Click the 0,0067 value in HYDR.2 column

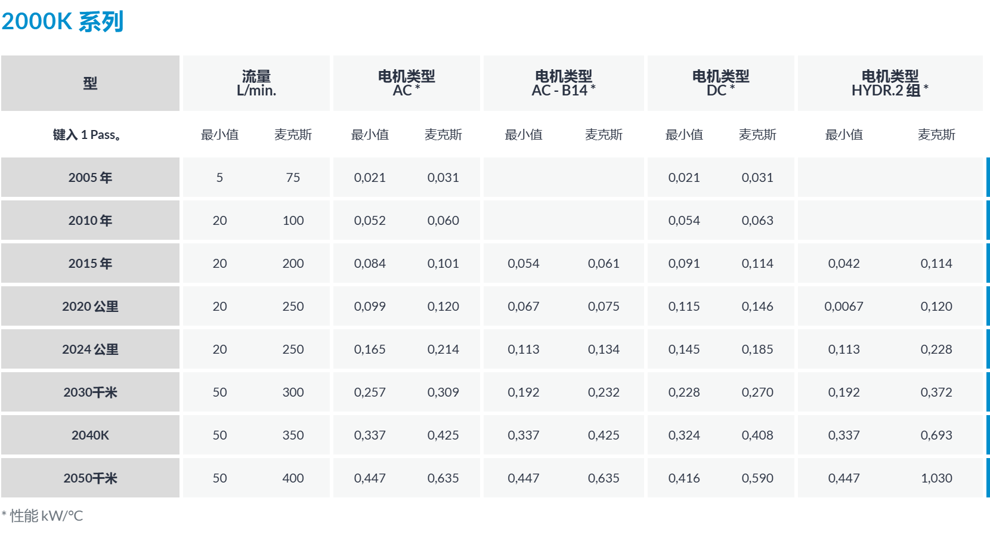844,306
